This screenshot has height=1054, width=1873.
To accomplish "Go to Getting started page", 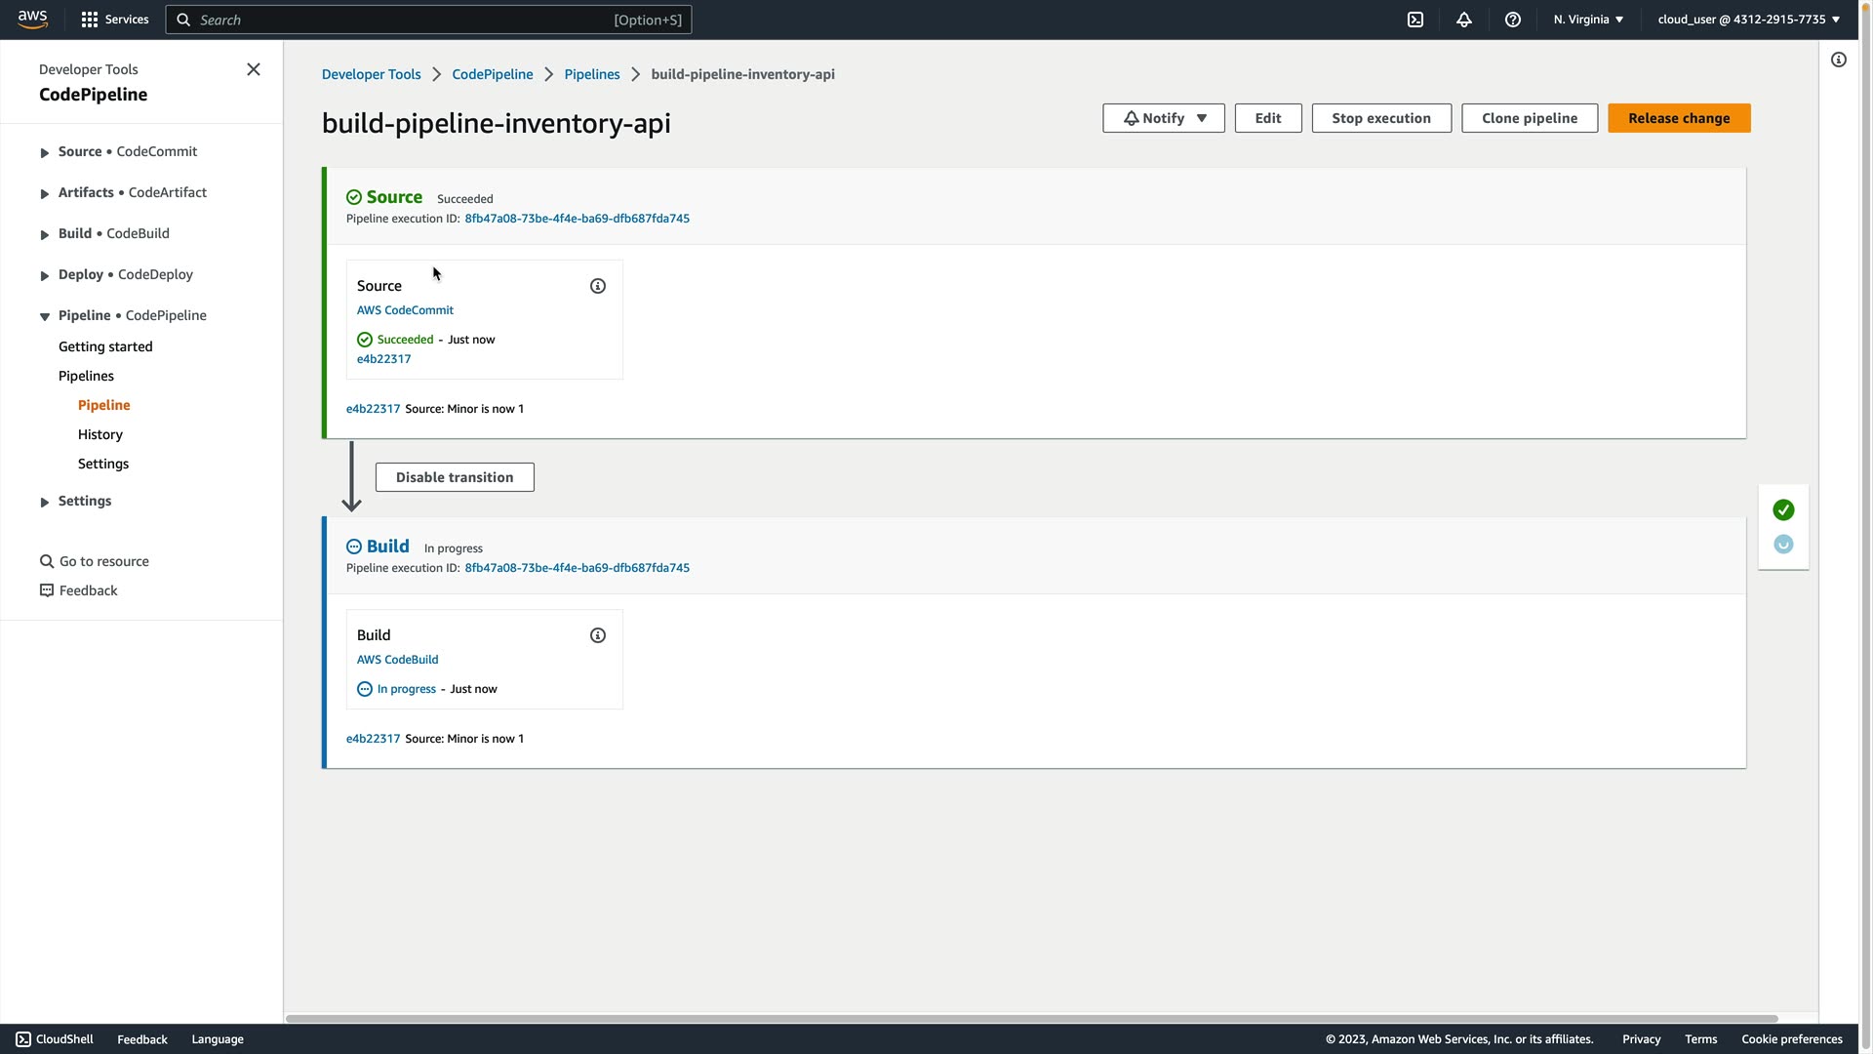I will pyautogui.click(x=105, y=346).
